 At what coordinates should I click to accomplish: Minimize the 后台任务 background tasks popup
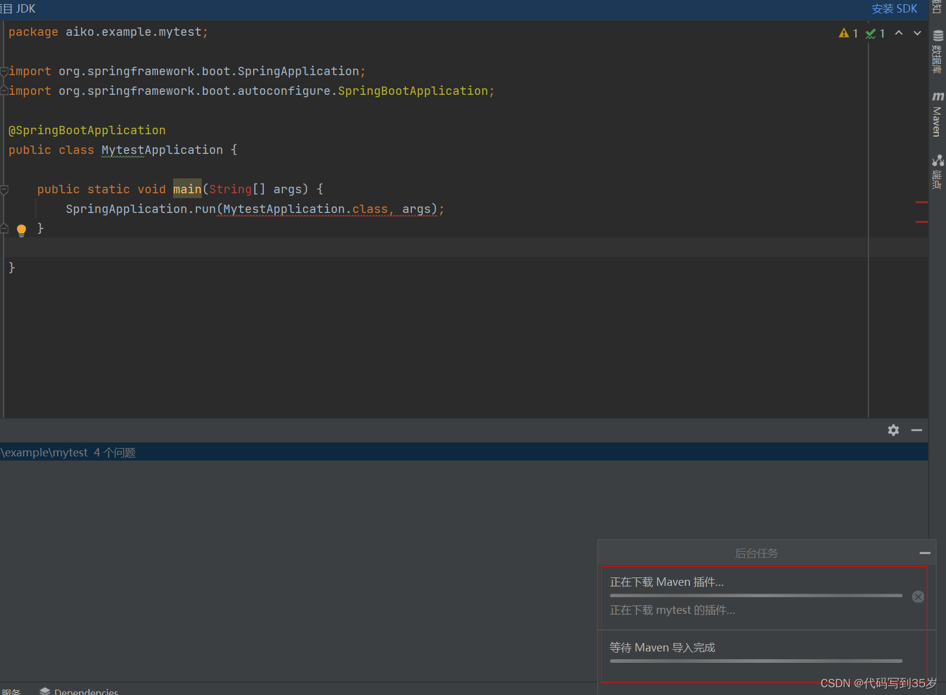pyautogui.click(x=925, y=553)
